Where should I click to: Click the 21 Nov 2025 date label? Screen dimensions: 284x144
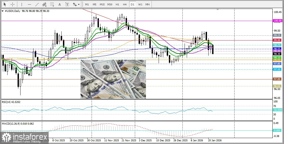coord(129,140)
